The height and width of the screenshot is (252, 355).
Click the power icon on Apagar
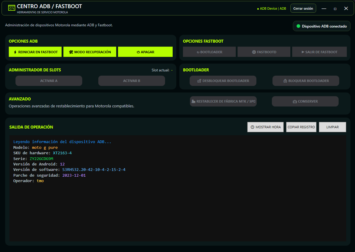(138, 52)
